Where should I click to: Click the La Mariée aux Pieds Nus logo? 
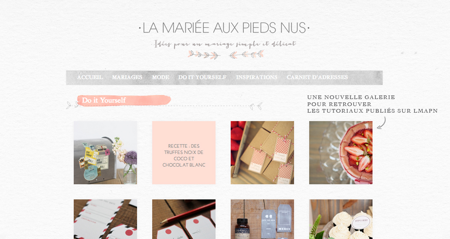point(224,28)
